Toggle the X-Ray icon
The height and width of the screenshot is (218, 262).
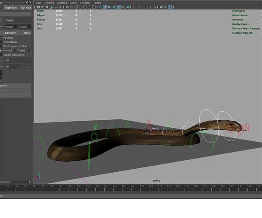click(161, 7)
